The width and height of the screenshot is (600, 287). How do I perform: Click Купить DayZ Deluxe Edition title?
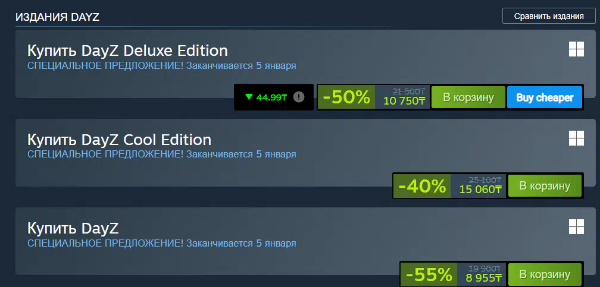coord(127,51)
